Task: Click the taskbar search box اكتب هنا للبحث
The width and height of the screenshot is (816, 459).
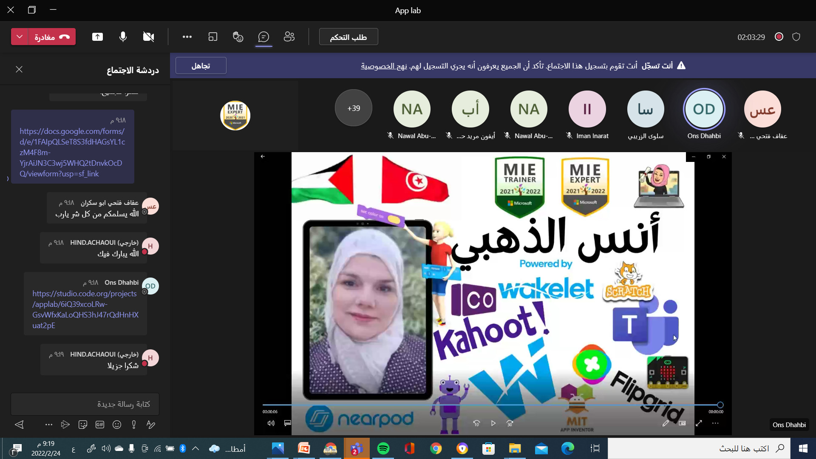Action: tap(699, 448)
